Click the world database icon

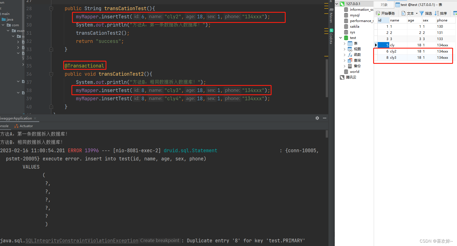coord(346,72)
